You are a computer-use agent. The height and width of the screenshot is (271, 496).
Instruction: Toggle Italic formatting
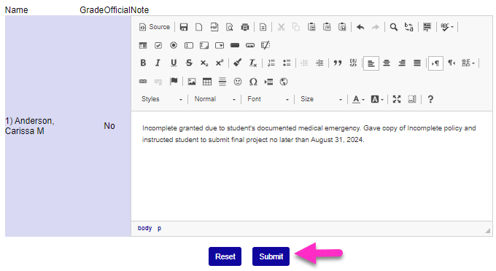pyautogui.click(x=158, y=63)
